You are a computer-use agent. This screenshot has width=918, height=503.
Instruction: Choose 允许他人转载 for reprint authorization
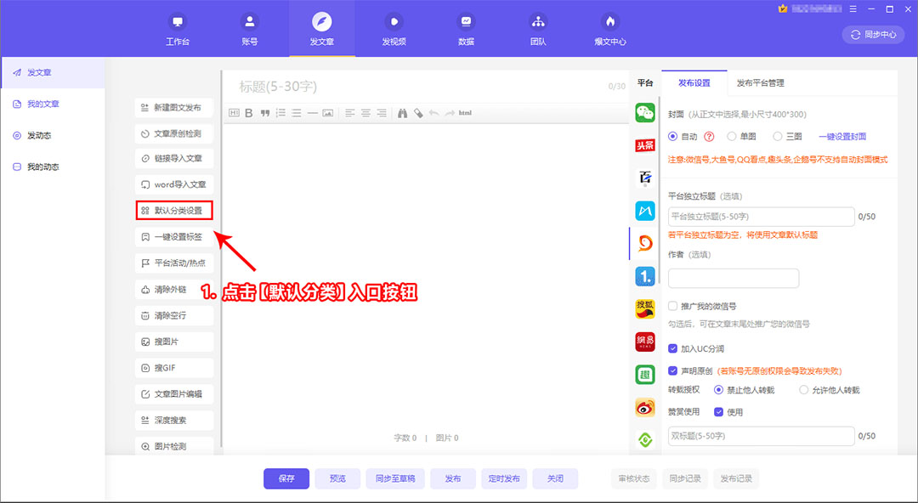(x=802, y=389)
